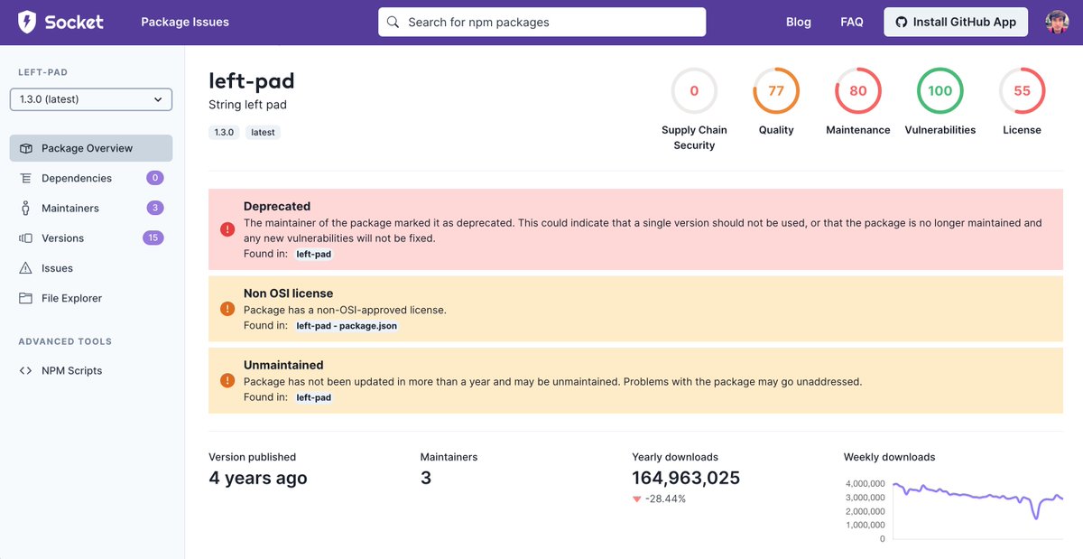Viewport: 1083px width, 559px height.
Task: Click left-pad tag in Deprecated alert
Action: 314,255
